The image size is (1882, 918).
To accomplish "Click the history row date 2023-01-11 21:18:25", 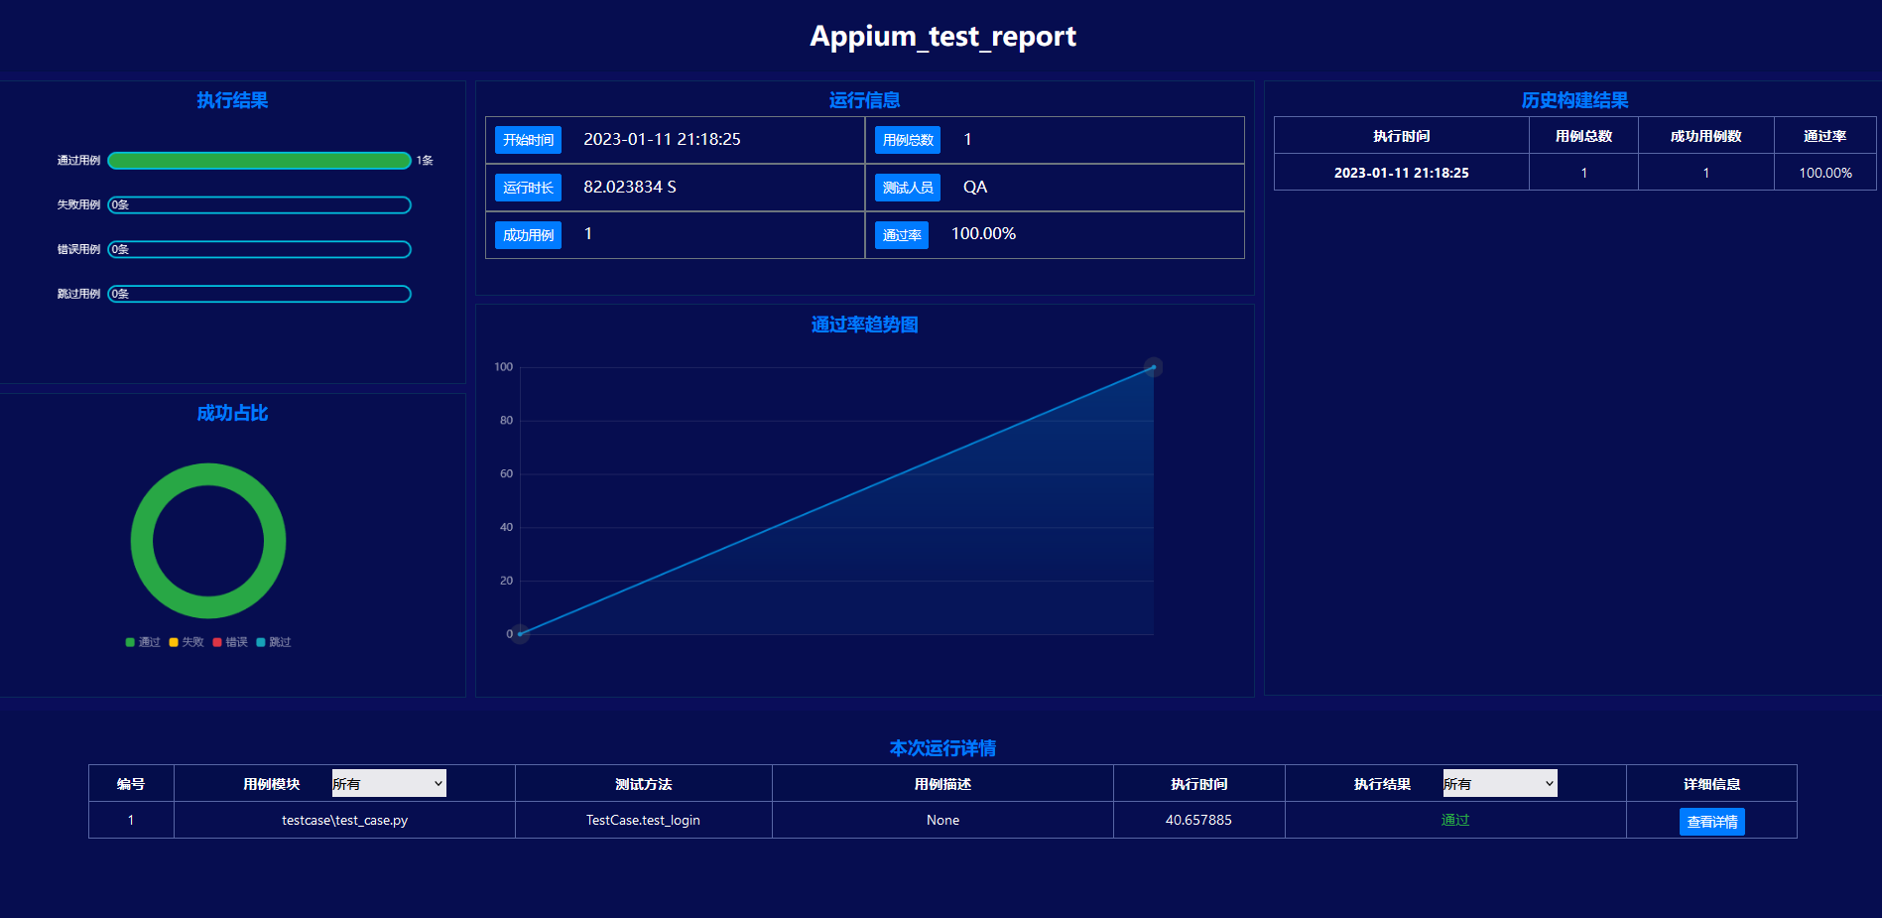I will point(1401,173).
